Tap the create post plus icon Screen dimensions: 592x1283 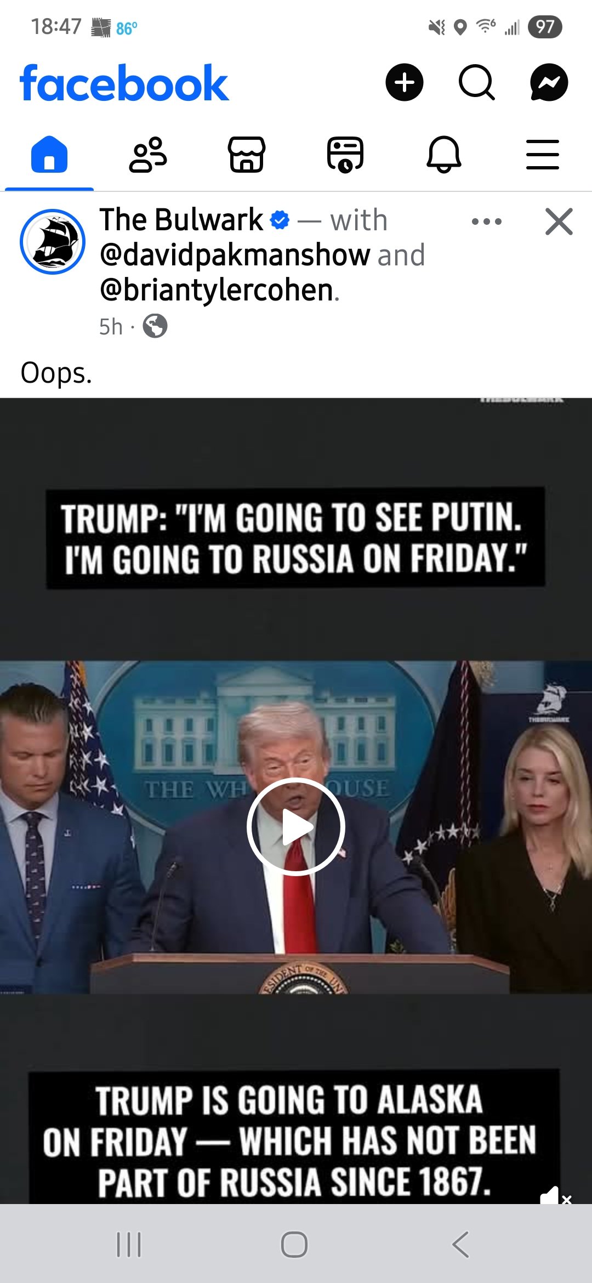pyautogui.click(x=405, y=83)
